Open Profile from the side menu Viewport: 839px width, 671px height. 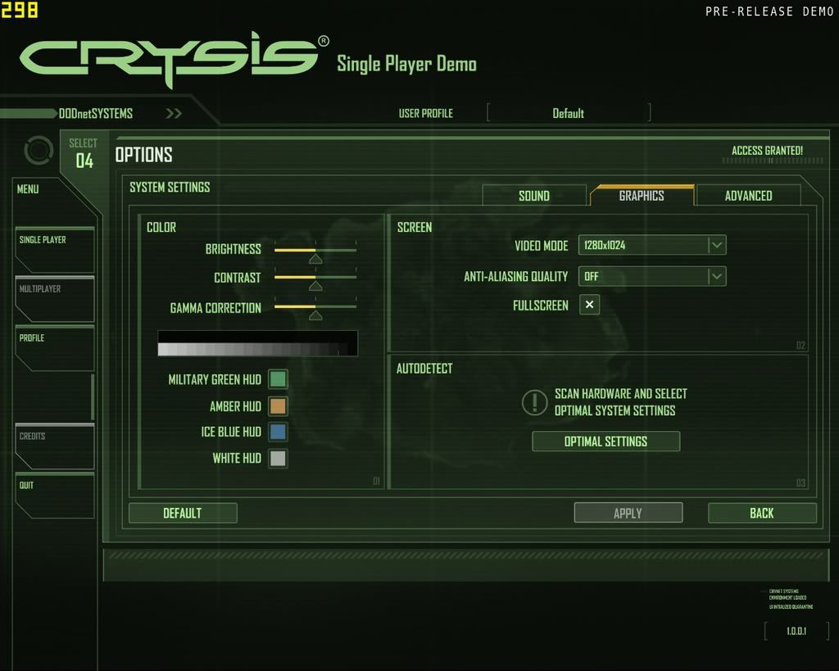pyautogui.click(x=55, y=348)
